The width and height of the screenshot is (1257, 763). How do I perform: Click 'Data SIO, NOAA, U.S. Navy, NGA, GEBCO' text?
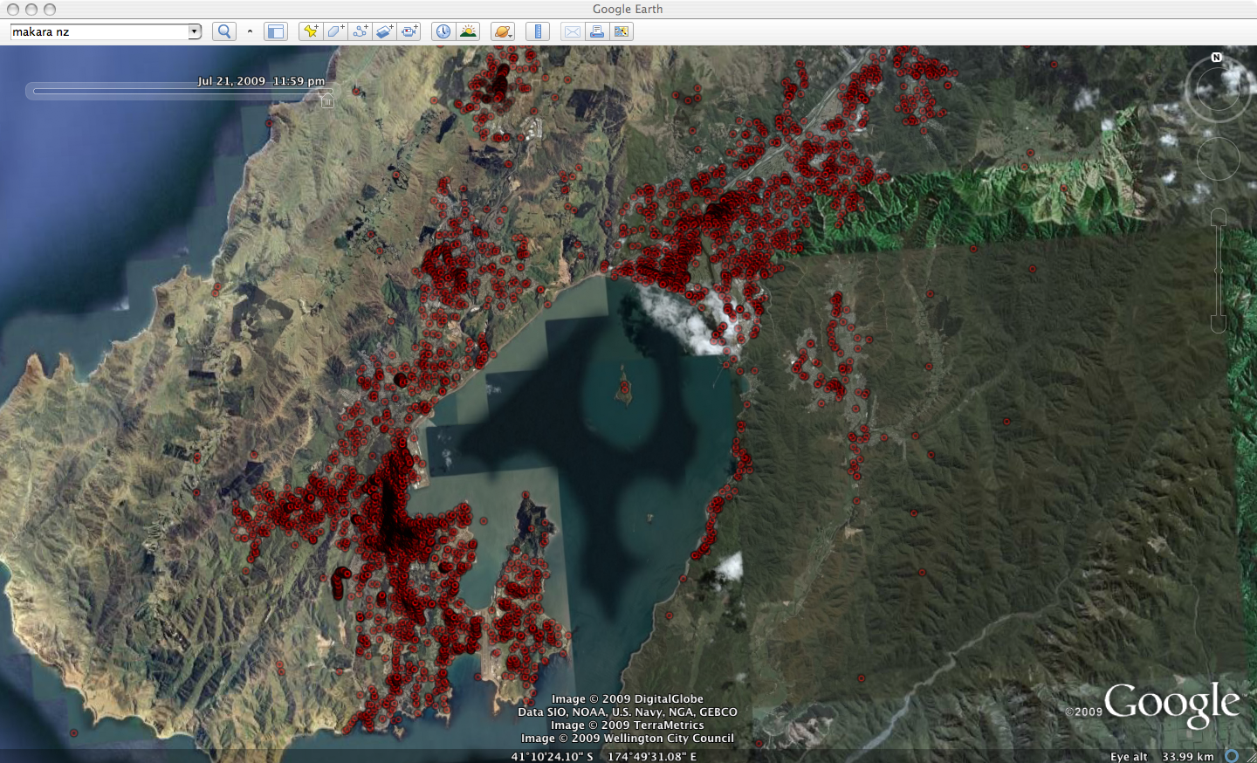pyautogui.click(x=627, y=711)
